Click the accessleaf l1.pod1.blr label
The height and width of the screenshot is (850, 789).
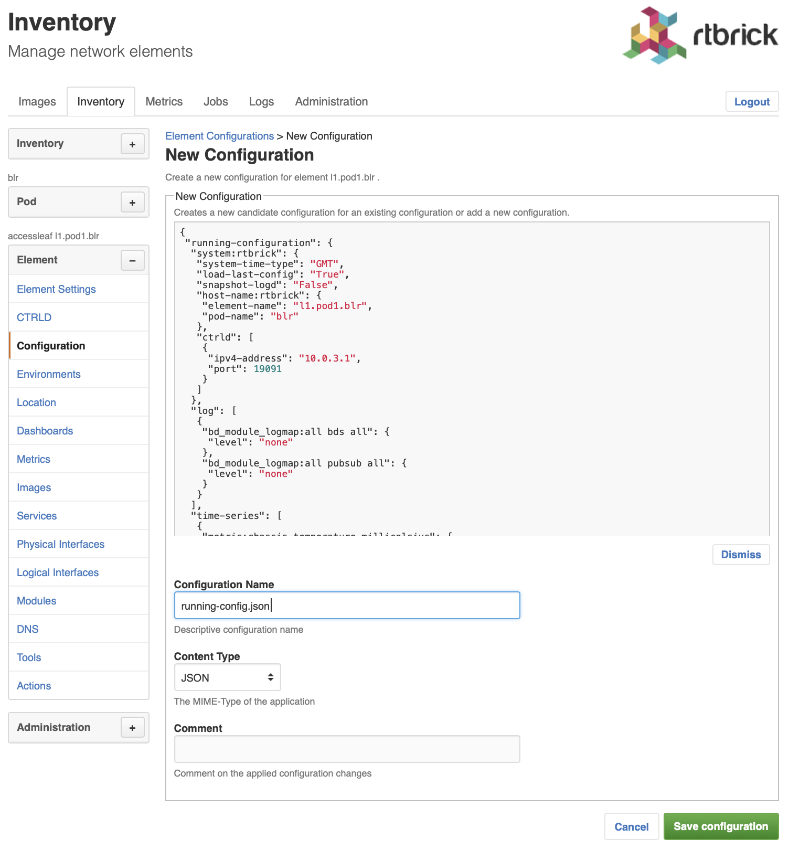[x=54, y=236]
